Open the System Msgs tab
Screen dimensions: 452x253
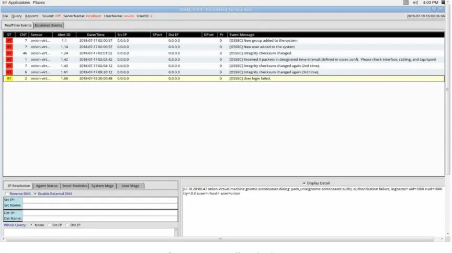click(103, 186)
